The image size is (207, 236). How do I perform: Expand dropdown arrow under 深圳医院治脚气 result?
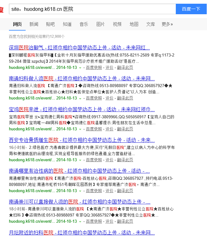tap(80, 68)
